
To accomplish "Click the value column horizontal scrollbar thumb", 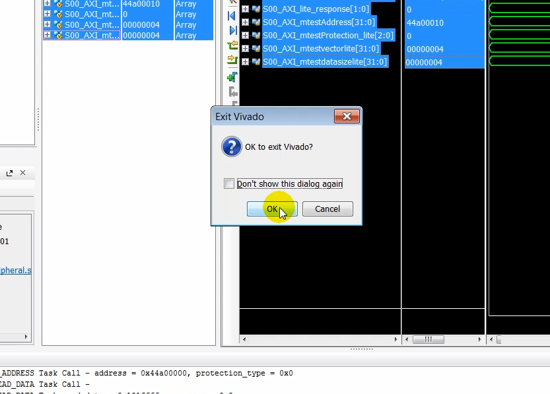I will point(427,340).
